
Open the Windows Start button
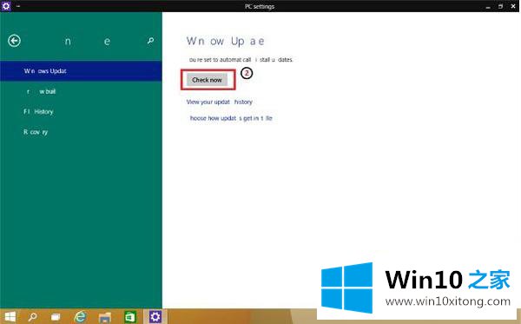[10, 317]
